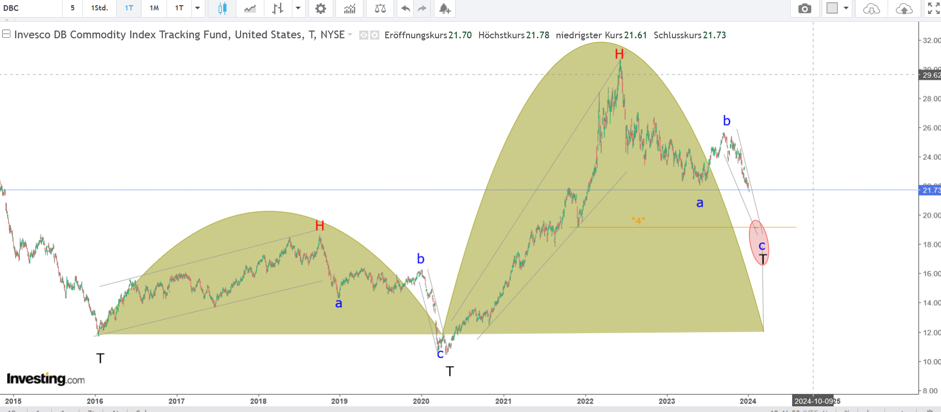Switch to area chart style
The width and height of the screenshot is (941, 412).
click(250, 8)
